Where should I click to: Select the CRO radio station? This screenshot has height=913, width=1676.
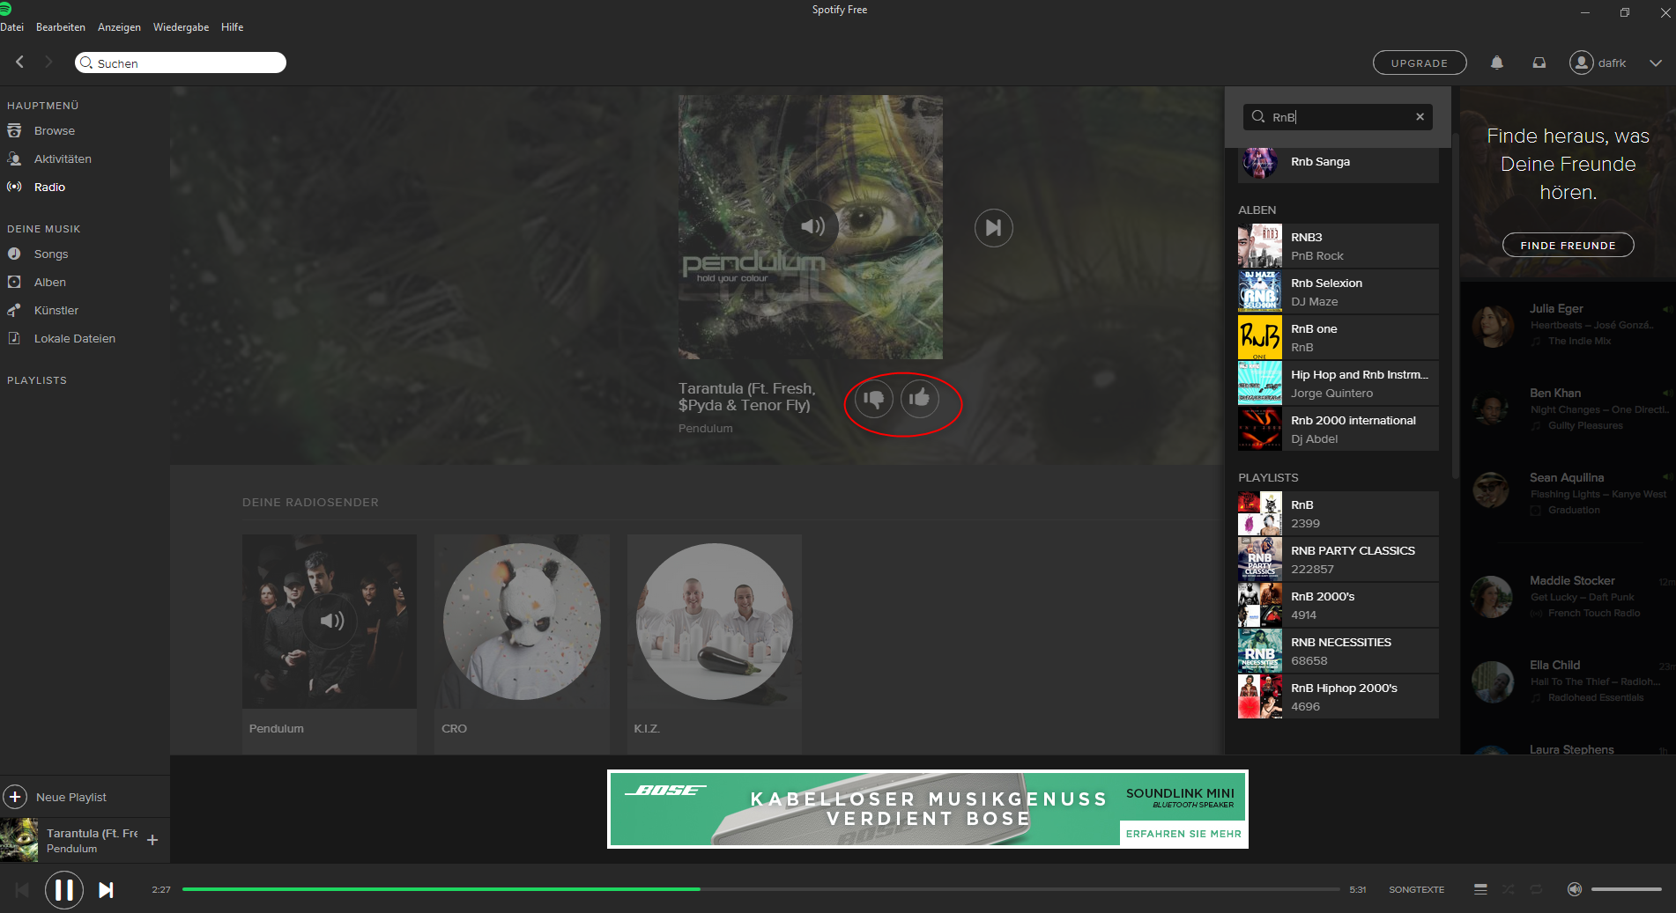(522, 643)
